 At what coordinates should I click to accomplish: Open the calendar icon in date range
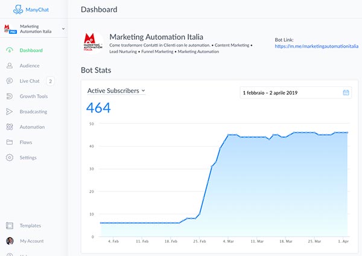(346, 92)
